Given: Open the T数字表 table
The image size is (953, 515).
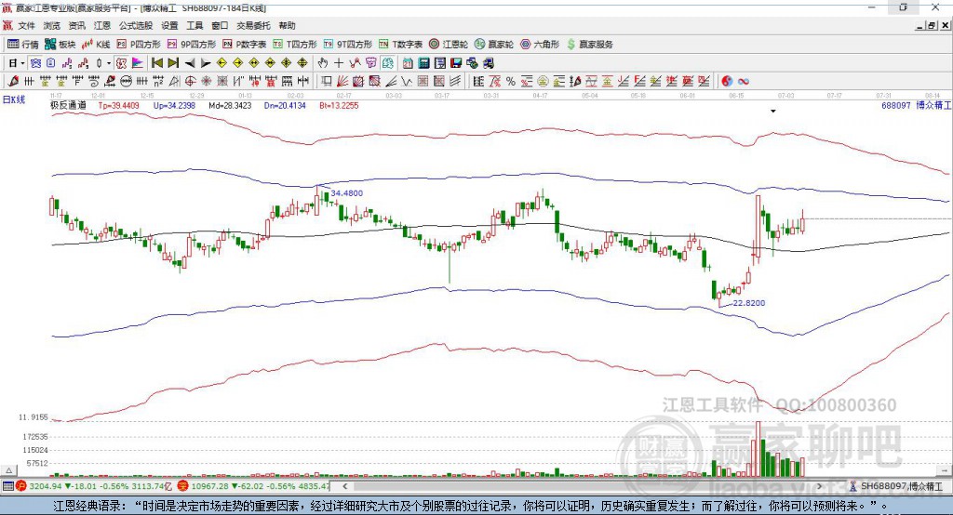Looking at the screenshot, I should [x=400, y=45].
